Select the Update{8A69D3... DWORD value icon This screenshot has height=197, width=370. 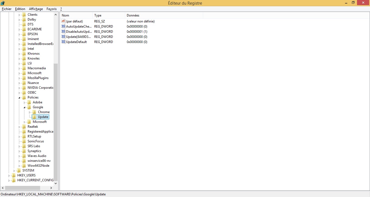click(63, 37)
